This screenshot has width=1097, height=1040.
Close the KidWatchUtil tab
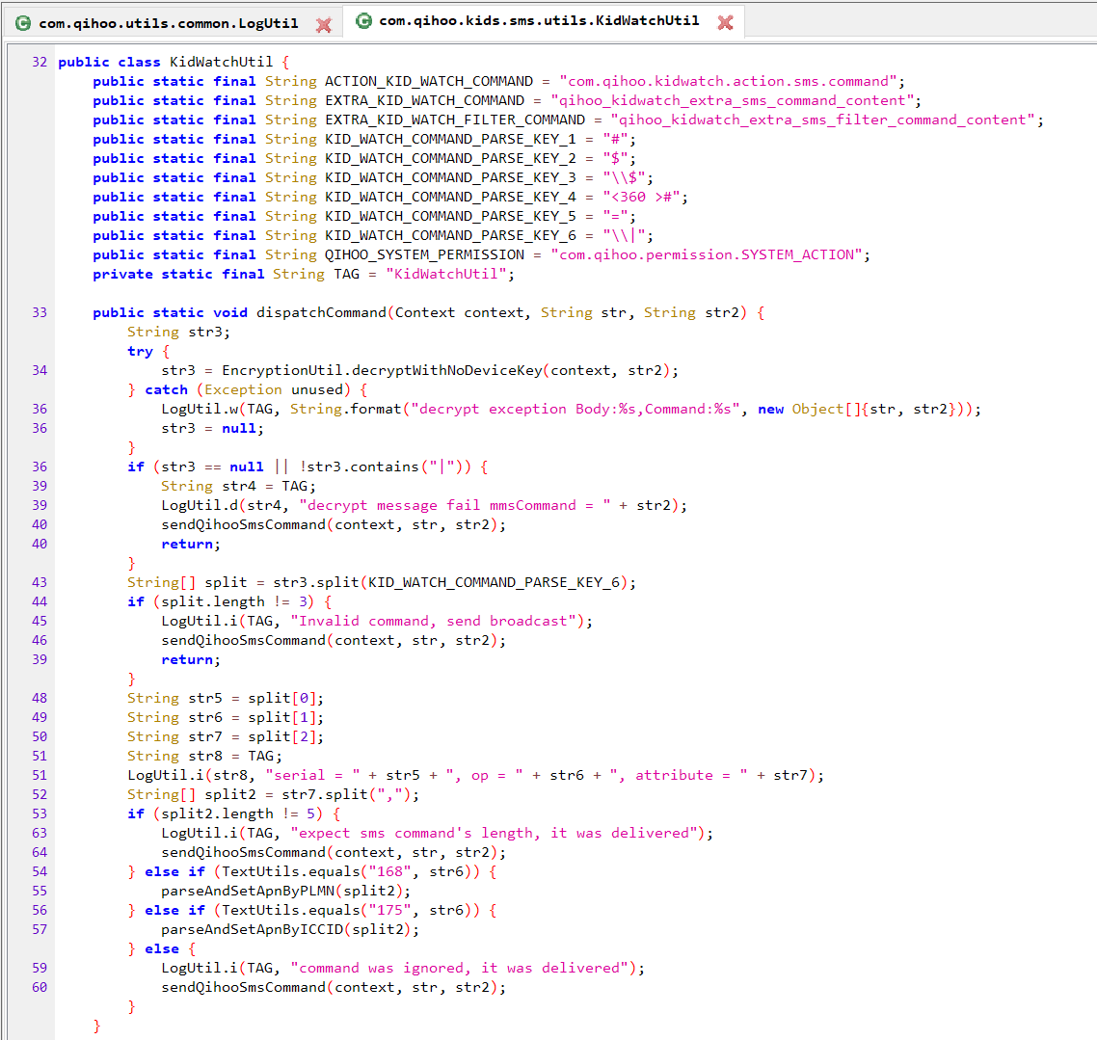point(726,22)
